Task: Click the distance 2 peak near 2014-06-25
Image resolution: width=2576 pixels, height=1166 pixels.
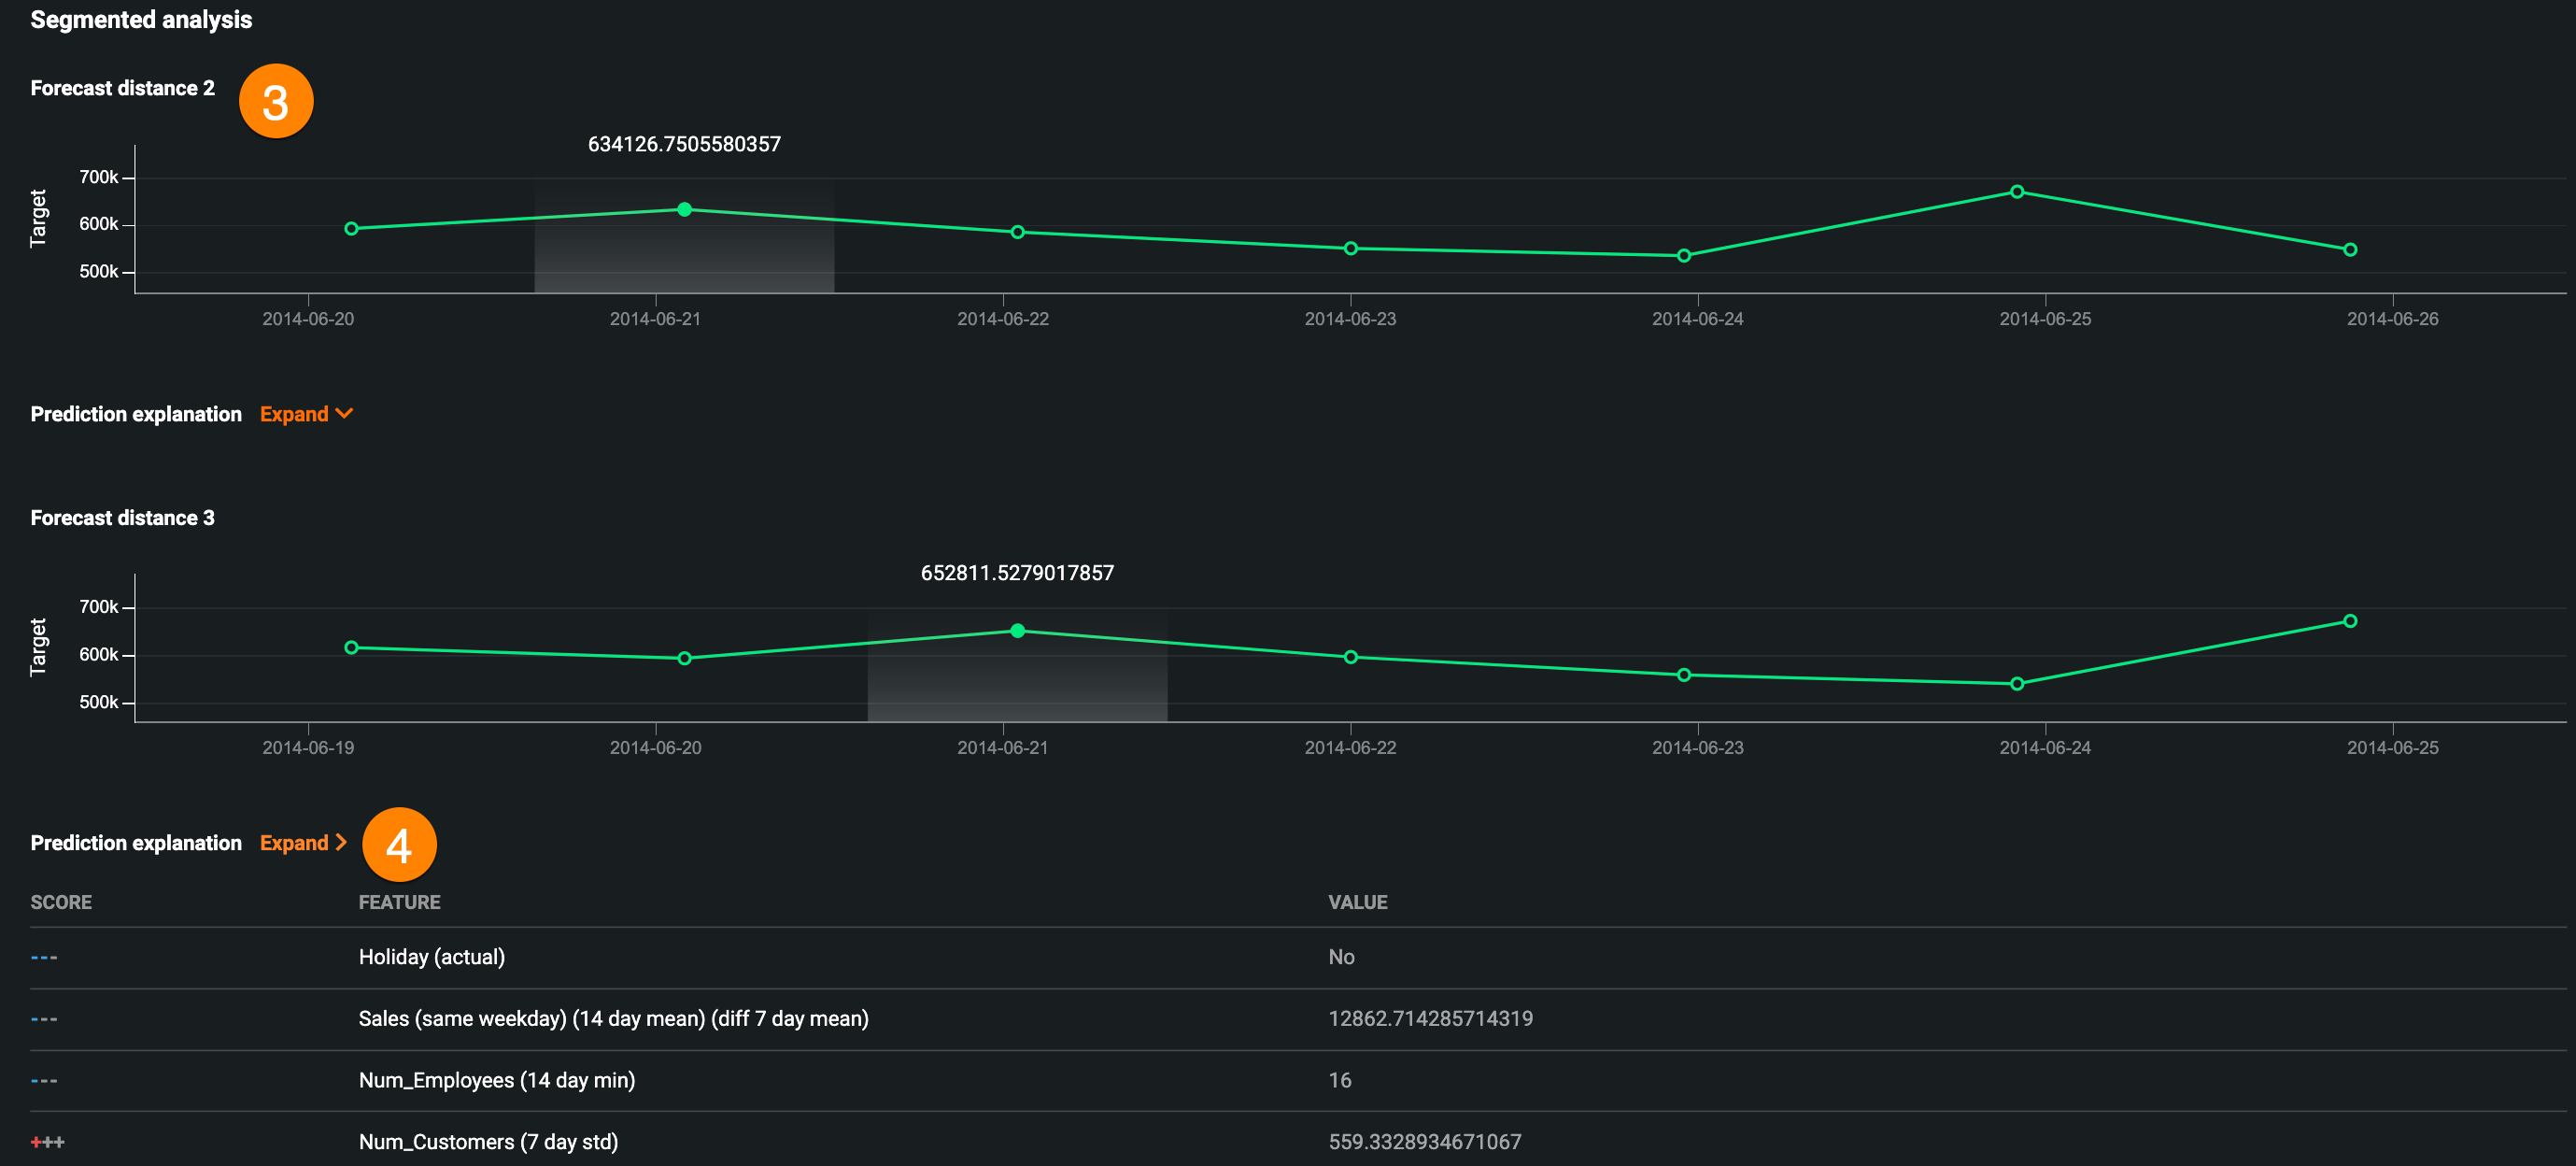Action: (2017, 192)
